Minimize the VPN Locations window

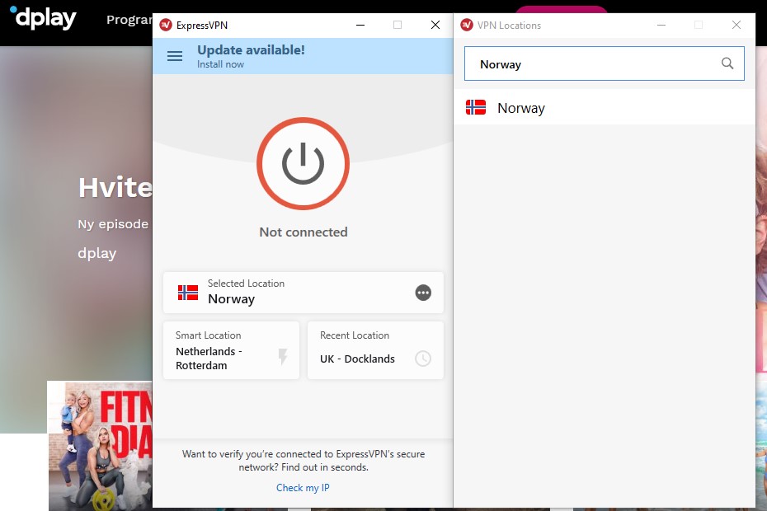pos(661,25)
